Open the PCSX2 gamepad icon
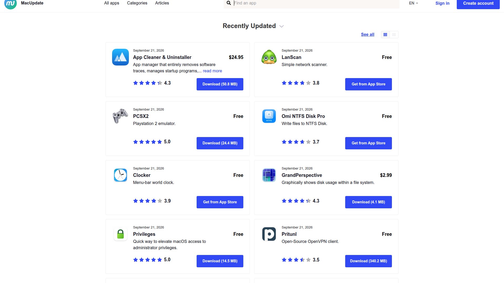This screenshot has width=504, height=283. 120,116
